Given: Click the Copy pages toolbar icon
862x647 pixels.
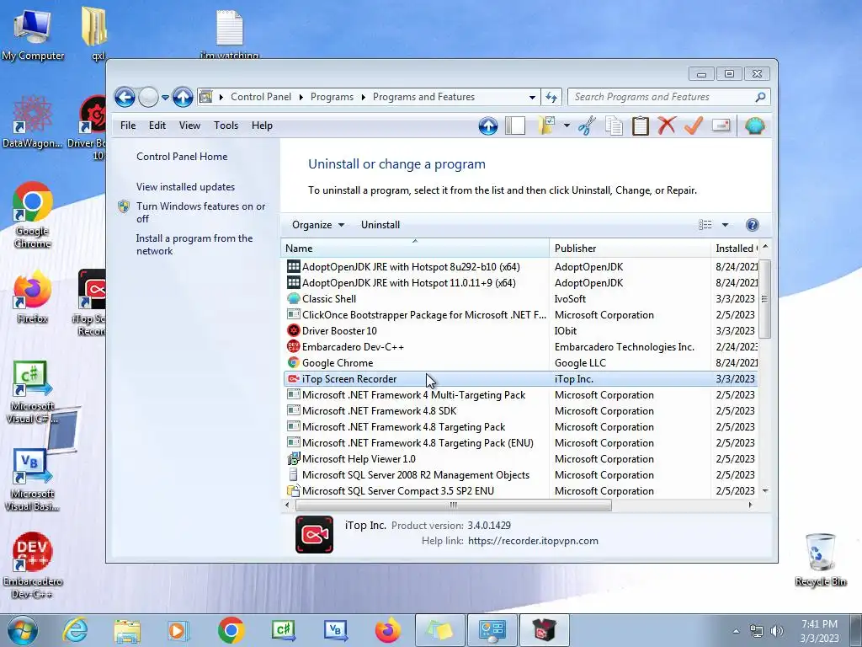Looking at the screenshot, I should tap(614, 126).
